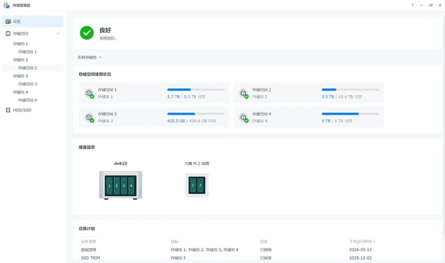
Task: Select M.2 slot 2
Action: coord(200,185)
